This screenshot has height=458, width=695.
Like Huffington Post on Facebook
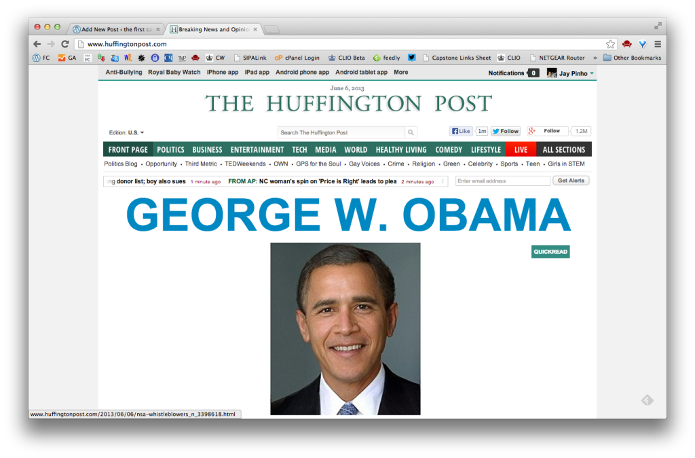pos(461,131)
